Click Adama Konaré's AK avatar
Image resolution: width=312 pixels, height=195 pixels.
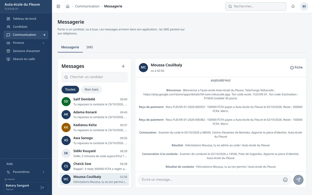point(66,115)
